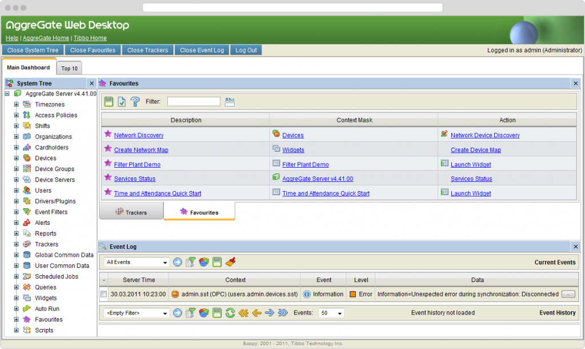
Task: Go to next event page arrow
Action: point(270,313)
